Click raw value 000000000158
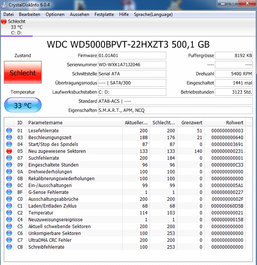Screen dimensions: 257x265 point(227,219)
